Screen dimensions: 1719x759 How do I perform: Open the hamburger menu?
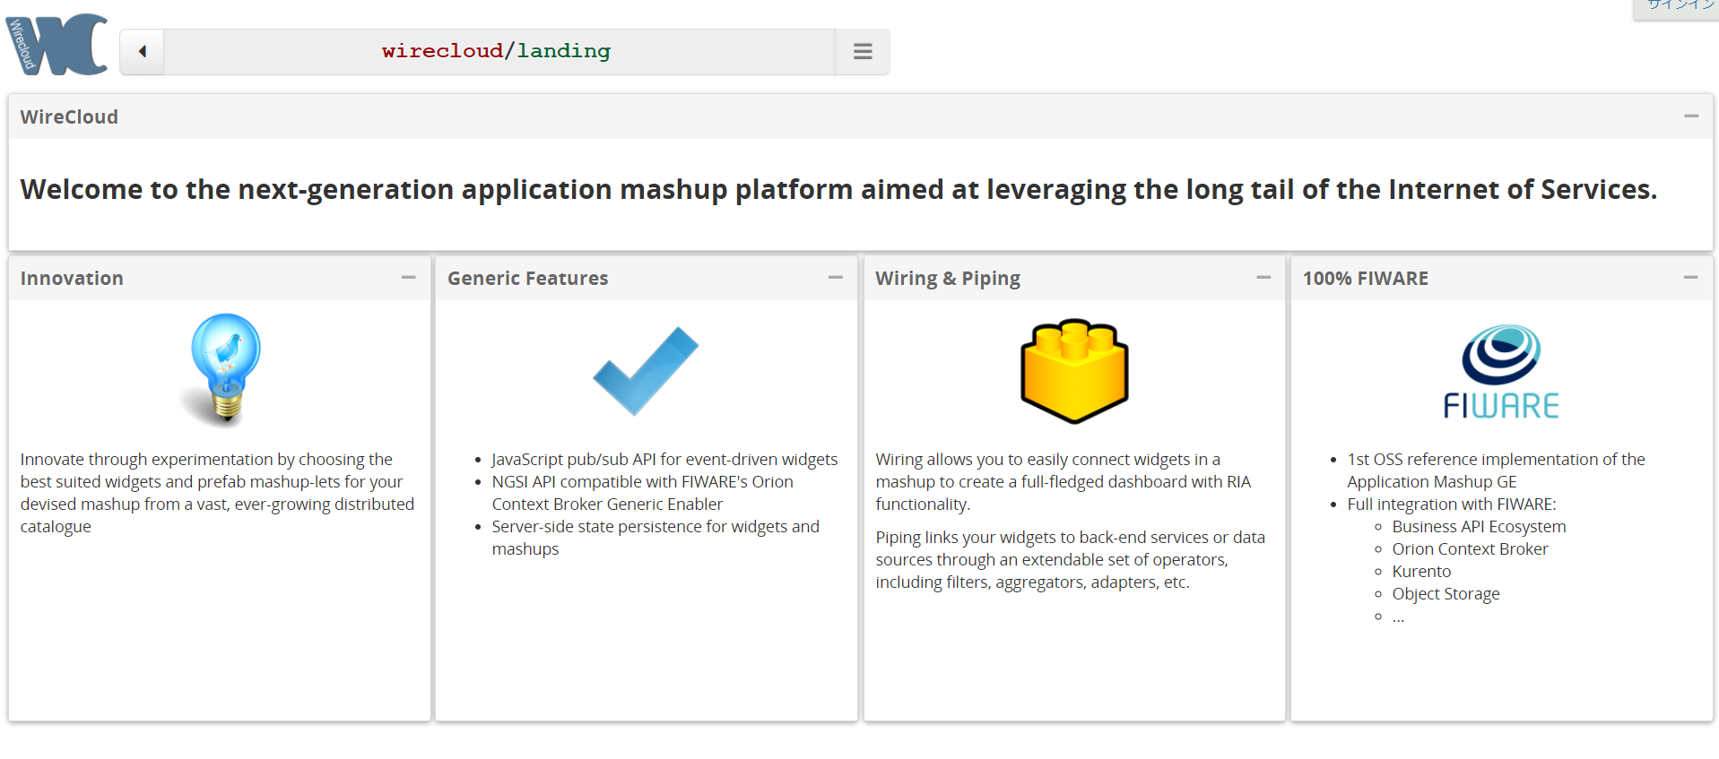point(862,52)
